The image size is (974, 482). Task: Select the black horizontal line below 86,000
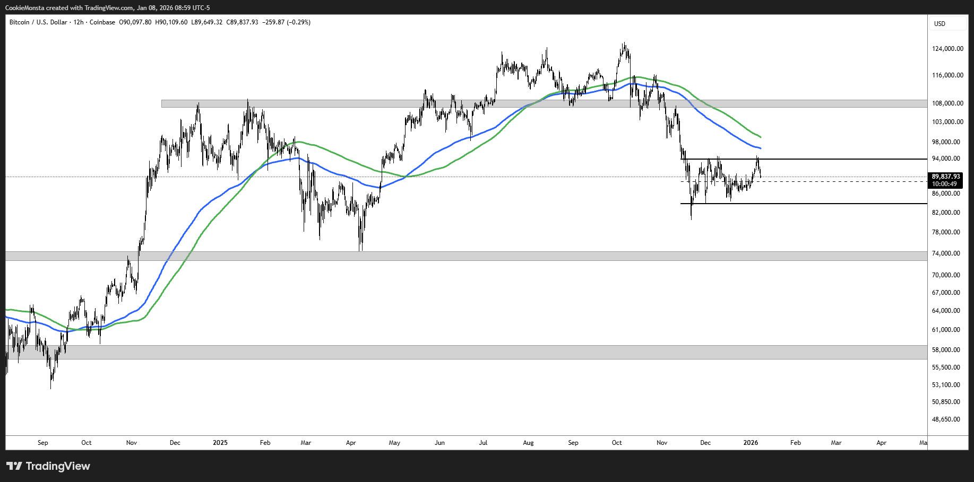click(796, 204)
